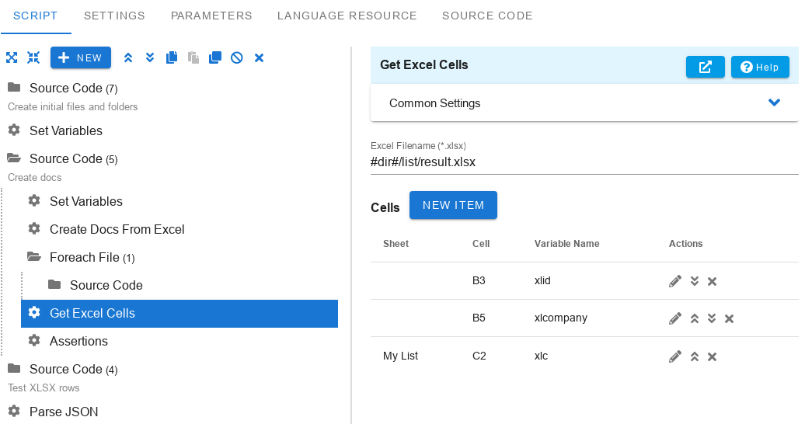Remove the xlcompany cell row
Viewport: 805px width, 424px height.
(x=729, y=318)
